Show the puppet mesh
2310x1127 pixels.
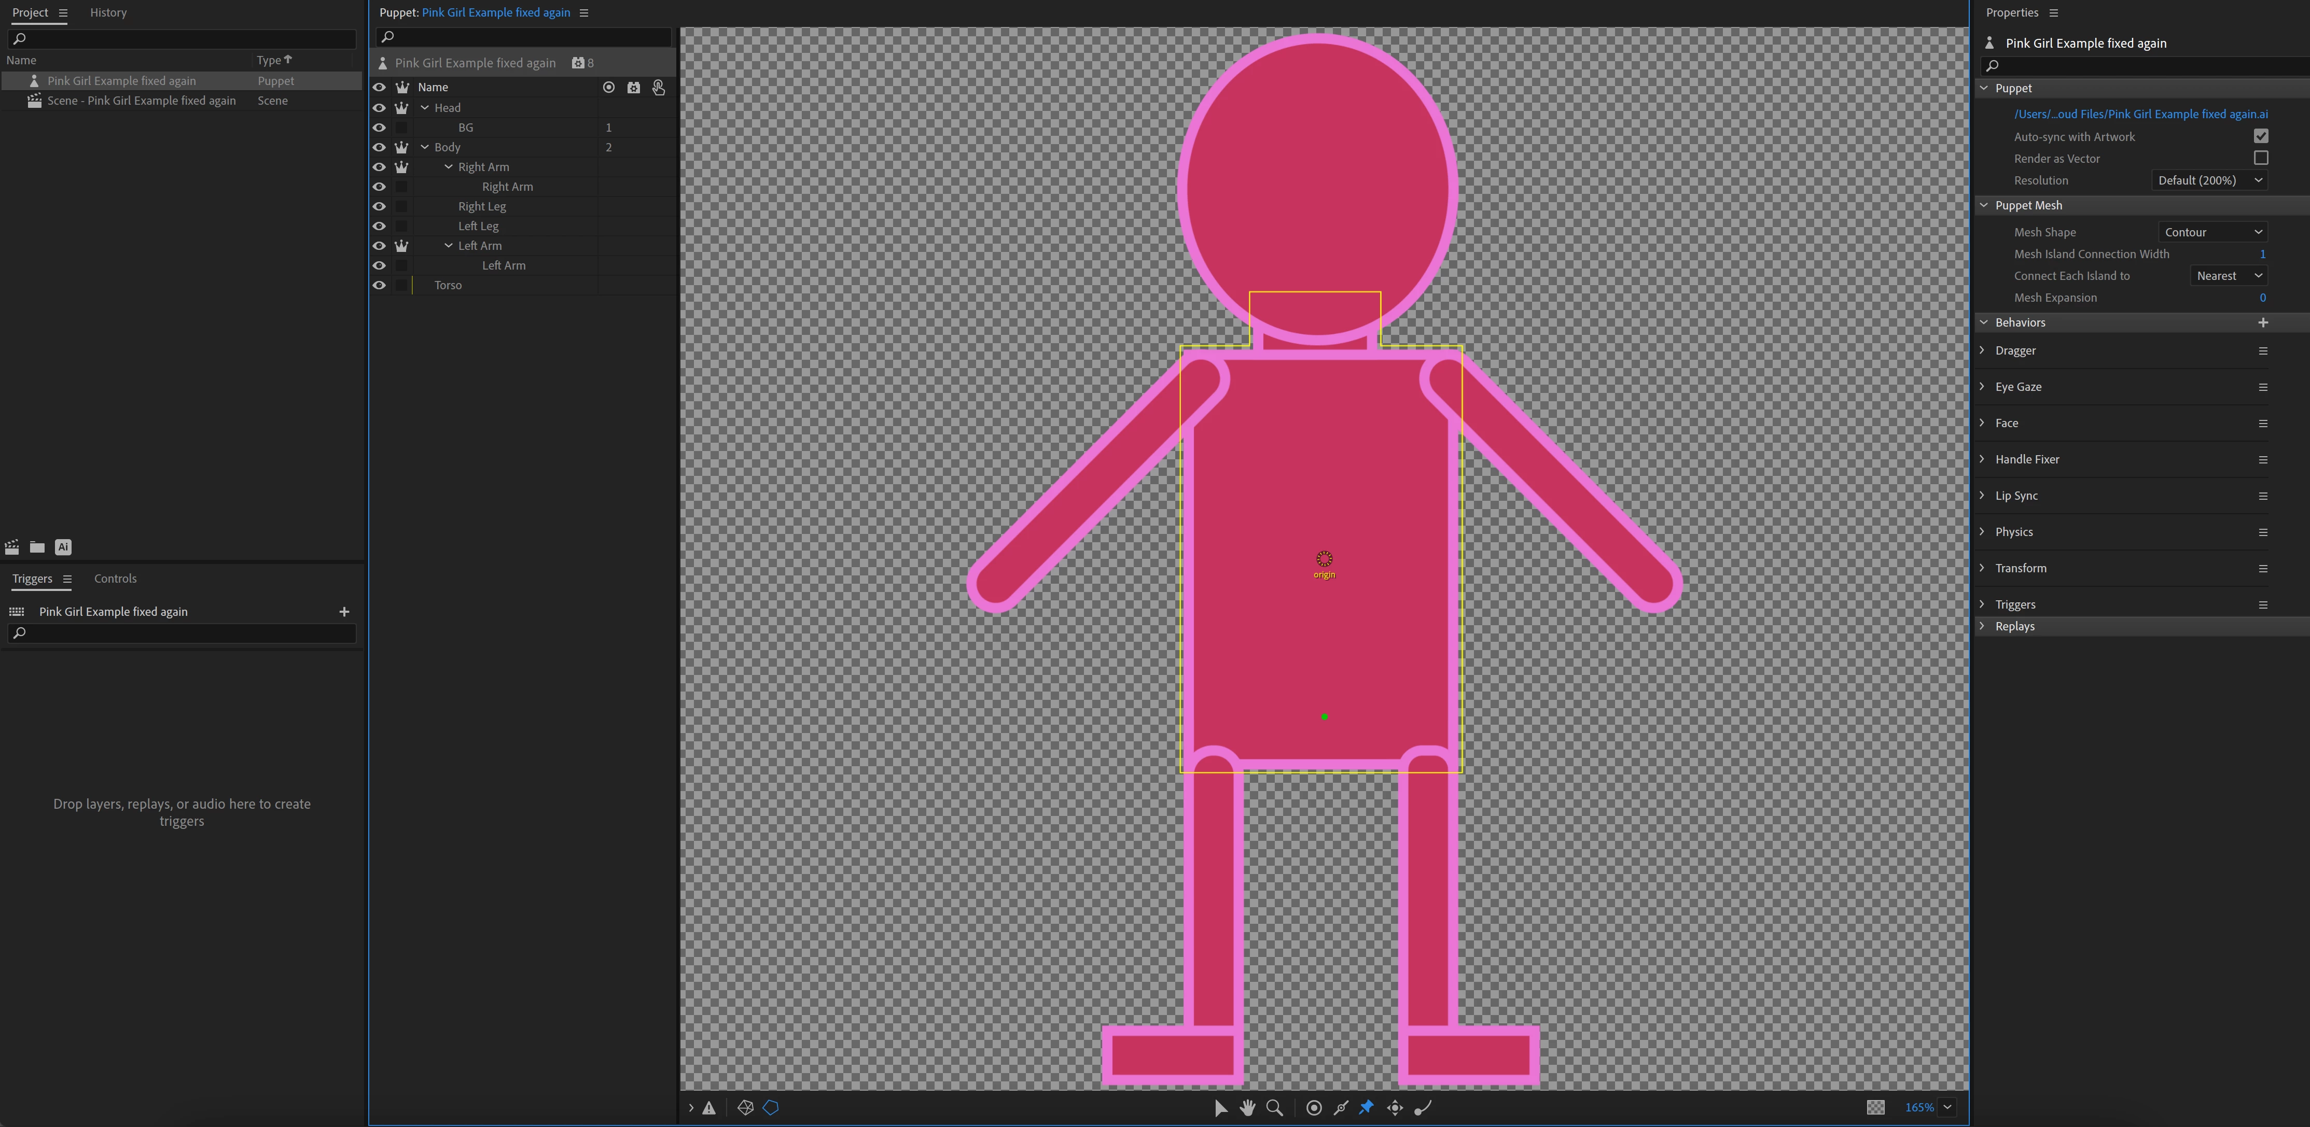pyautogui.click(x=745, y=1107)
